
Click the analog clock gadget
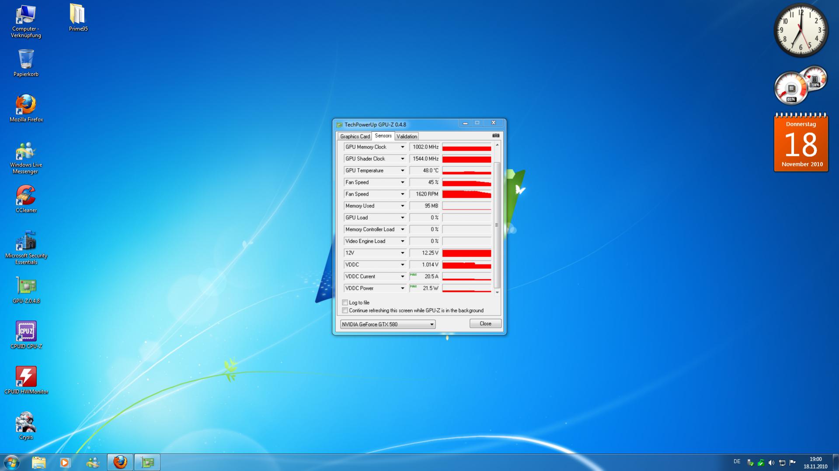(801, 30)
